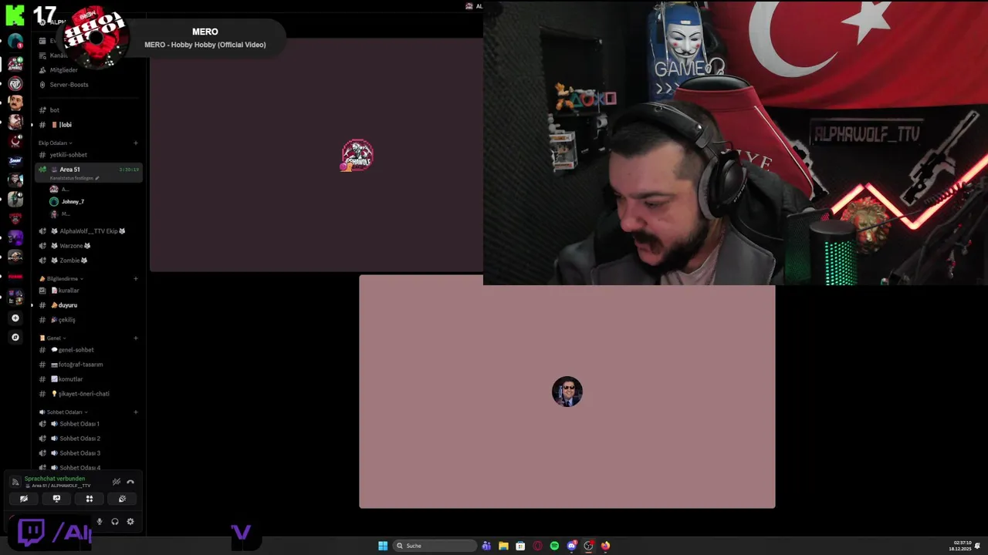This screenshot has width=988, height=555.
Task: Open taskbar clock and date
Action: [961, 546]
